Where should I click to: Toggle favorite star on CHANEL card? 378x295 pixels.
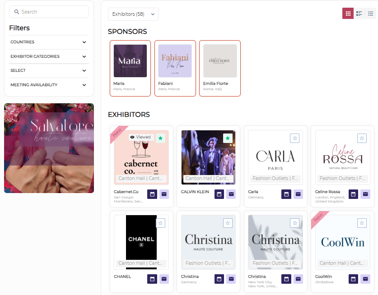161,223
